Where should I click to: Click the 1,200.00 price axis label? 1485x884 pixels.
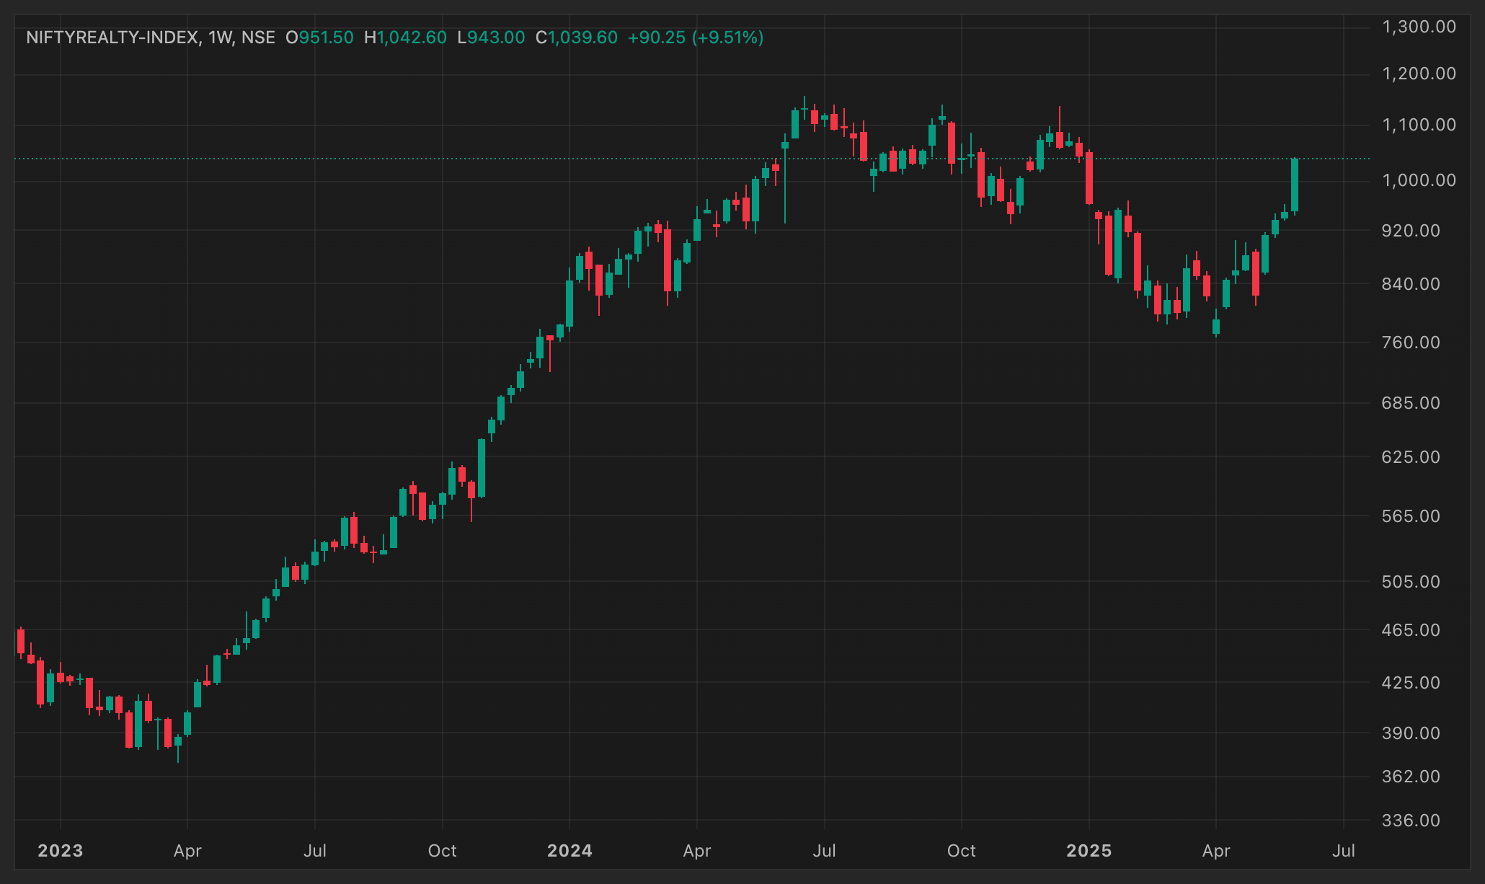click(1419, 74)
